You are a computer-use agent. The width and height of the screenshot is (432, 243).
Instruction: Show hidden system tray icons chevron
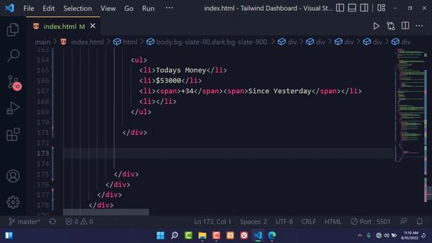point(360,236)
